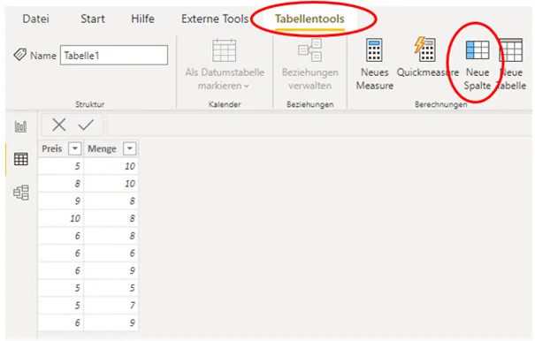
Task: Switch to Externe Tools tab
Action: (215, 19)
